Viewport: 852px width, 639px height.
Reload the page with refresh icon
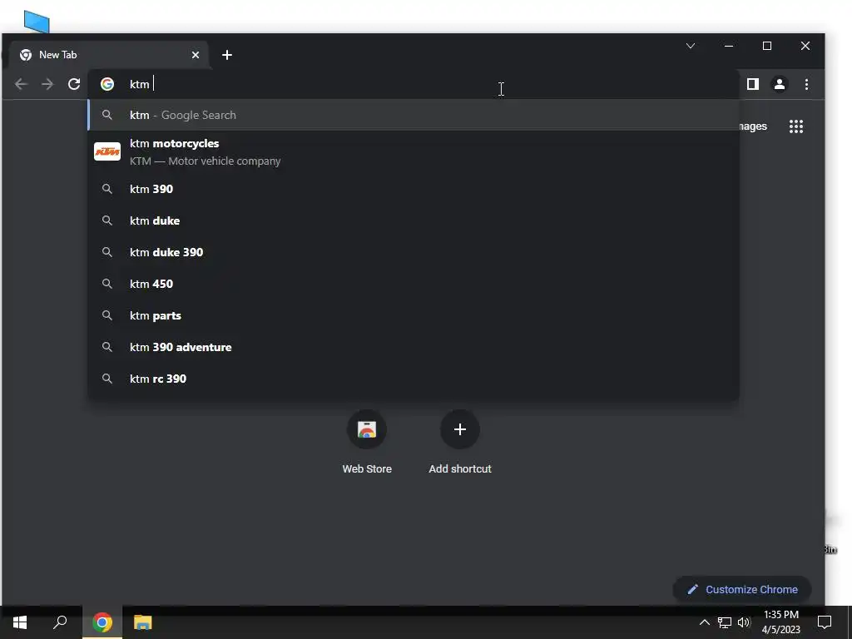click(x=74, y=84)
